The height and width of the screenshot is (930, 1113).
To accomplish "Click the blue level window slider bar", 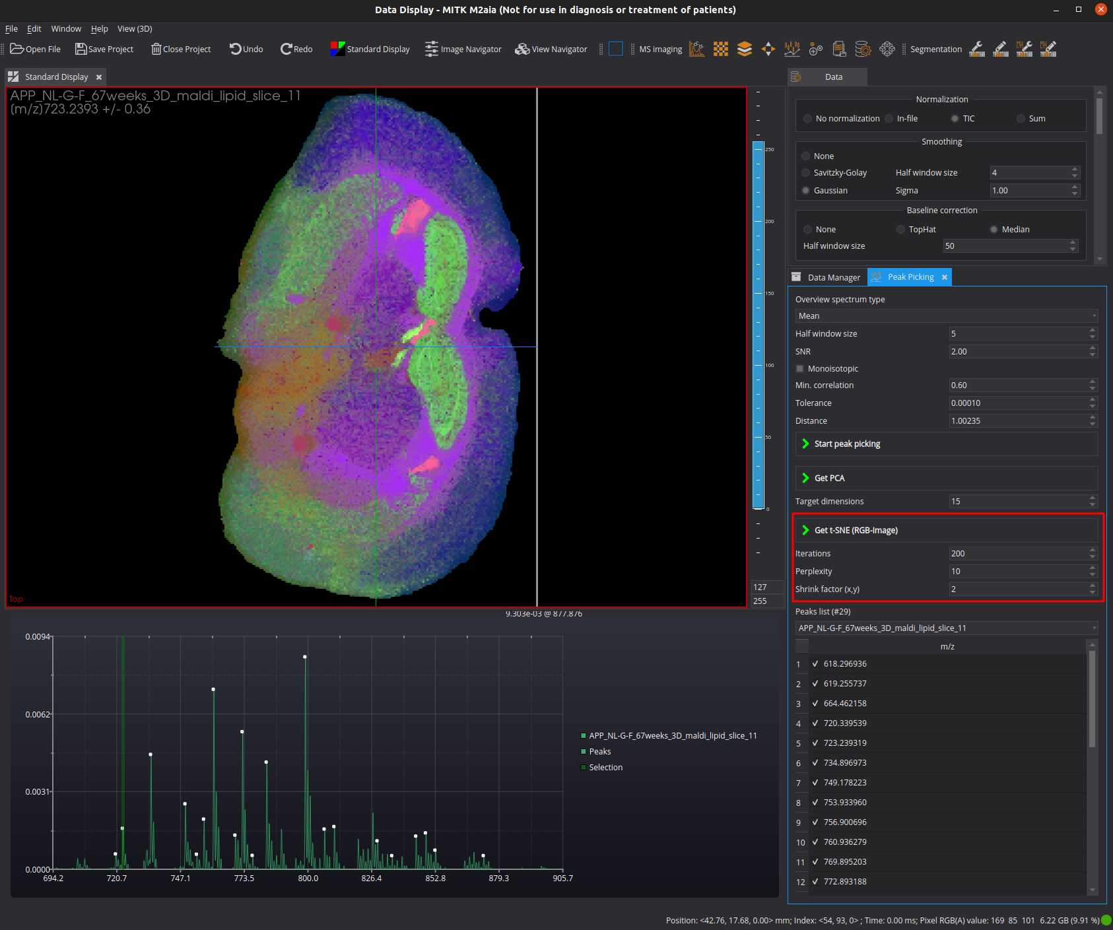I will [759, 325].
